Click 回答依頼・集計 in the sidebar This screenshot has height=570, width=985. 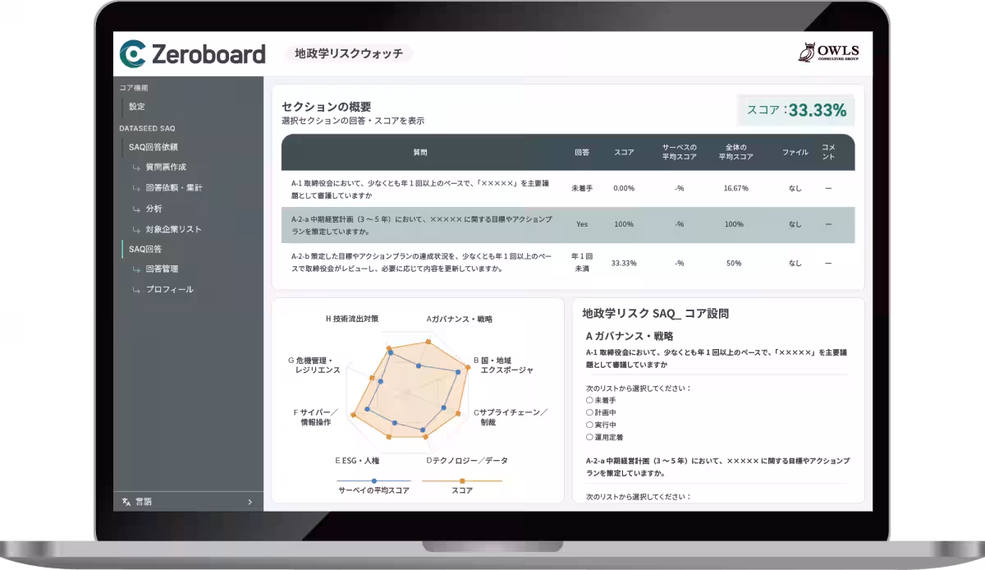click(x=172, y=188)
